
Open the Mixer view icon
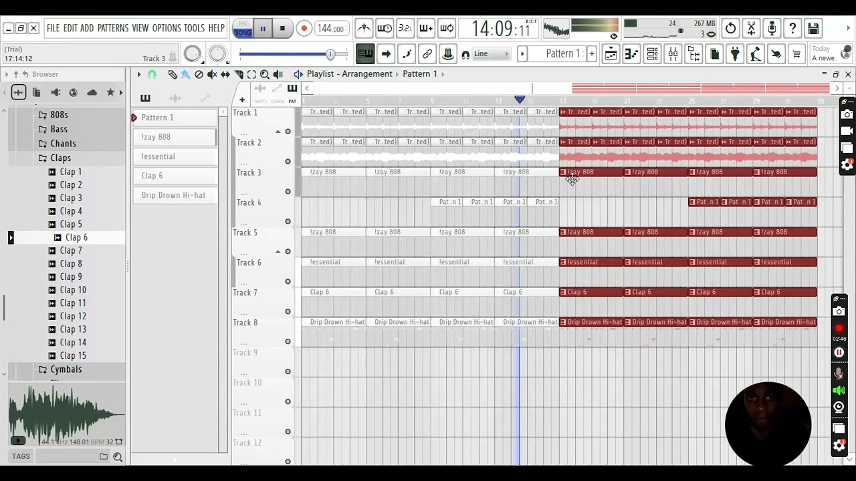click(x=673, y=54)
